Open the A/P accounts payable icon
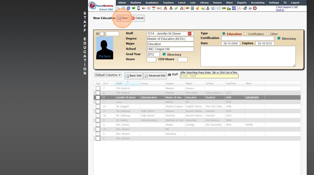The image size is (314, 175). click(234, 8)
